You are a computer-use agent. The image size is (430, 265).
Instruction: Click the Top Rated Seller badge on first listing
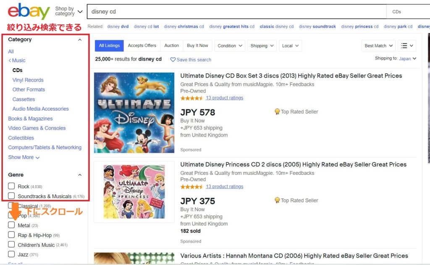[x=277, y=112]
